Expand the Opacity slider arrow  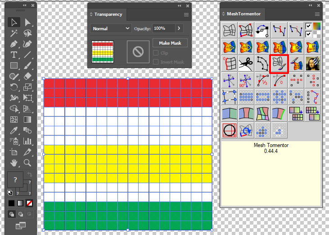[x=179, y=28]
